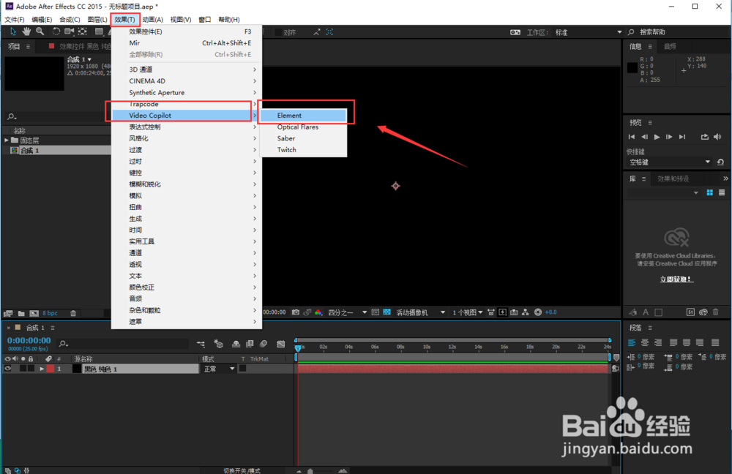Open the 模糊和锐化 effects submenu
This screenshot has height=474, width=732.
[186, 184]
